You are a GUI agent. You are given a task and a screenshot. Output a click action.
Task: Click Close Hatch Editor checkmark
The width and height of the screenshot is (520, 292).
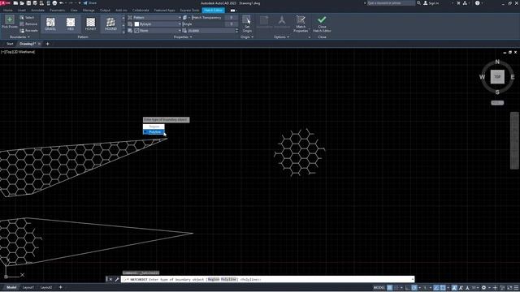point(322,24)
